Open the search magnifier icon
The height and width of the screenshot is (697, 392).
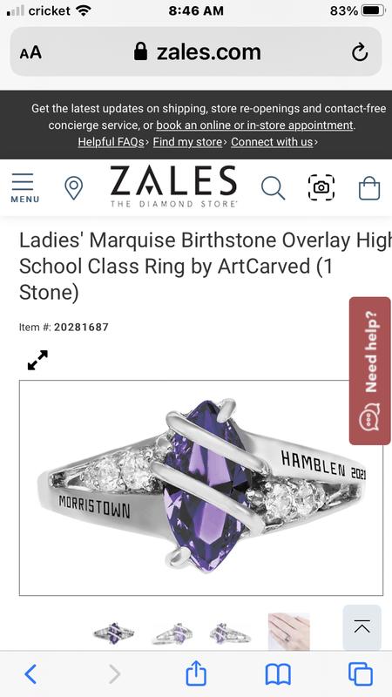tap(273, 187)
